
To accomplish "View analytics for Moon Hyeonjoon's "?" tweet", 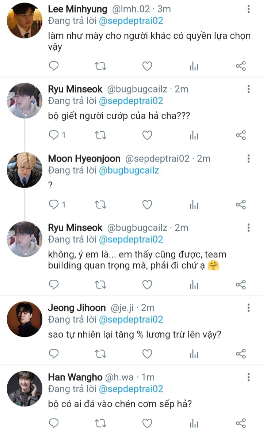I will pyautogui.click(x=194, y=205).
